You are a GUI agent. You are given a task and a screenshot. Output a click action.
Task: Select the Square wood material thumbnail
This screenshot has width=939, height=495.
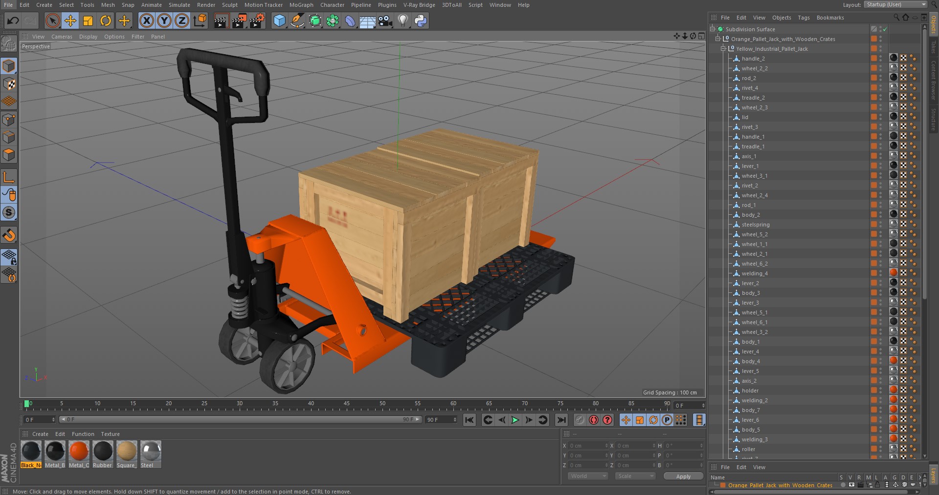pos(127,454)
